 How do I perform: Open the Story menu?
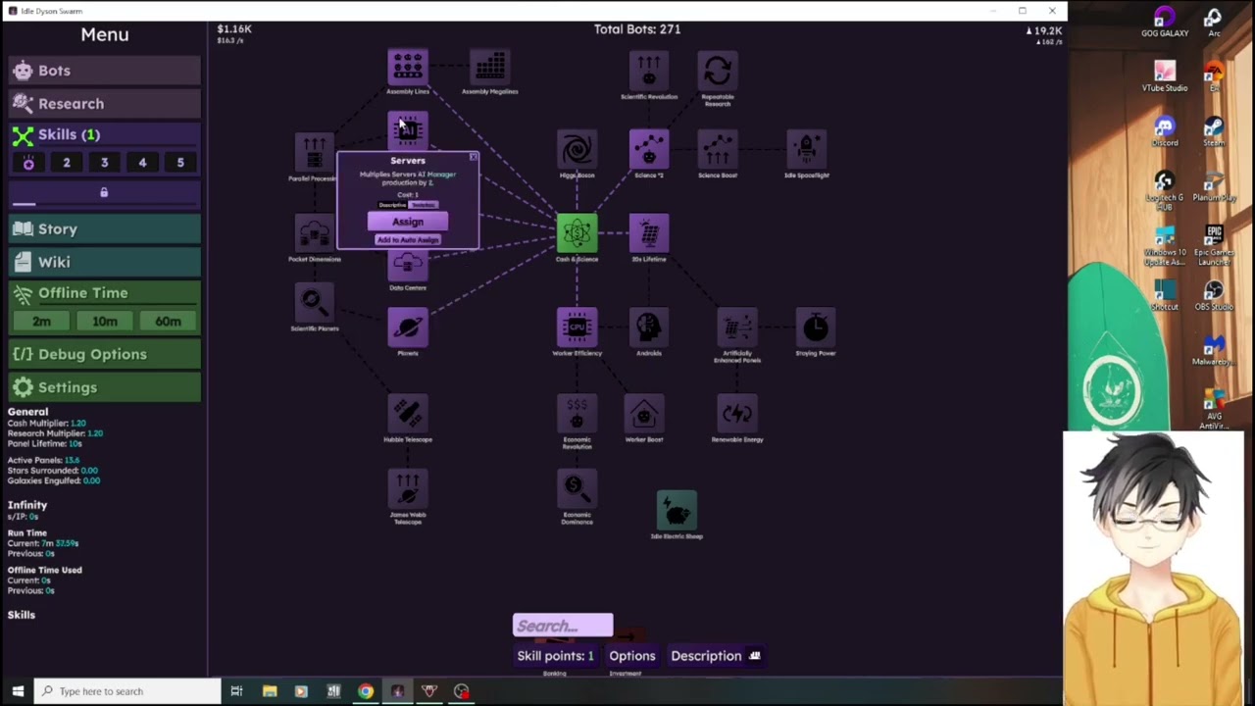coord(105,228)
